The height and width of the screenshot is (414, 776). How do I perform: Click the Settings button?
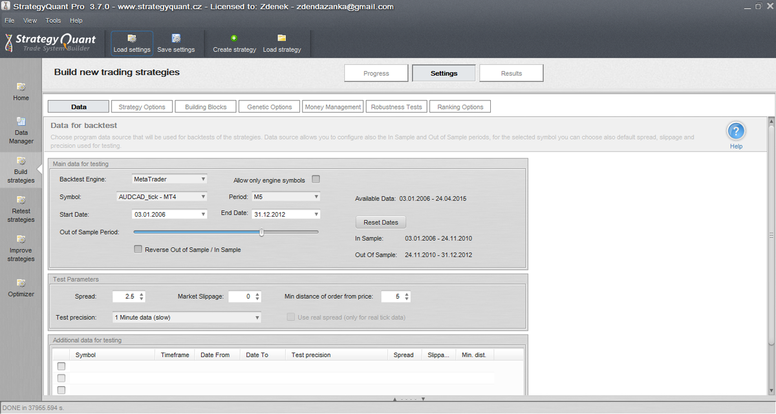tap(444, 73)
